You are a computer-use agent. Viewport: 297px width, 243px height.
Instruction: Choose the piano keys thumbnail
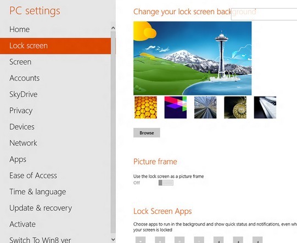pyautogui.click(x=265, y=108)
